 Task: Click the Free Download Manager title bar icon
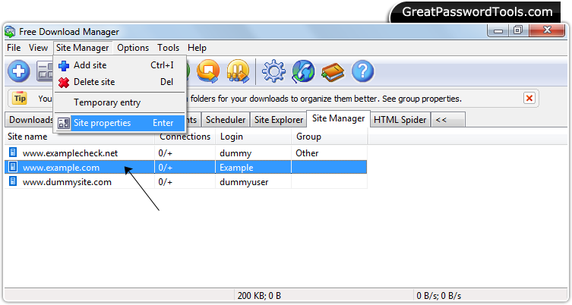point(10,32)
